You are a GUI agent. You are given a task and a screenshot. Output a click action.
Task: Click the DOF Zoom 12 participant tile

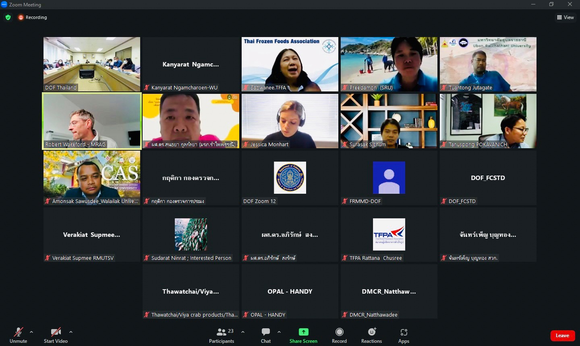click(290, 178)
